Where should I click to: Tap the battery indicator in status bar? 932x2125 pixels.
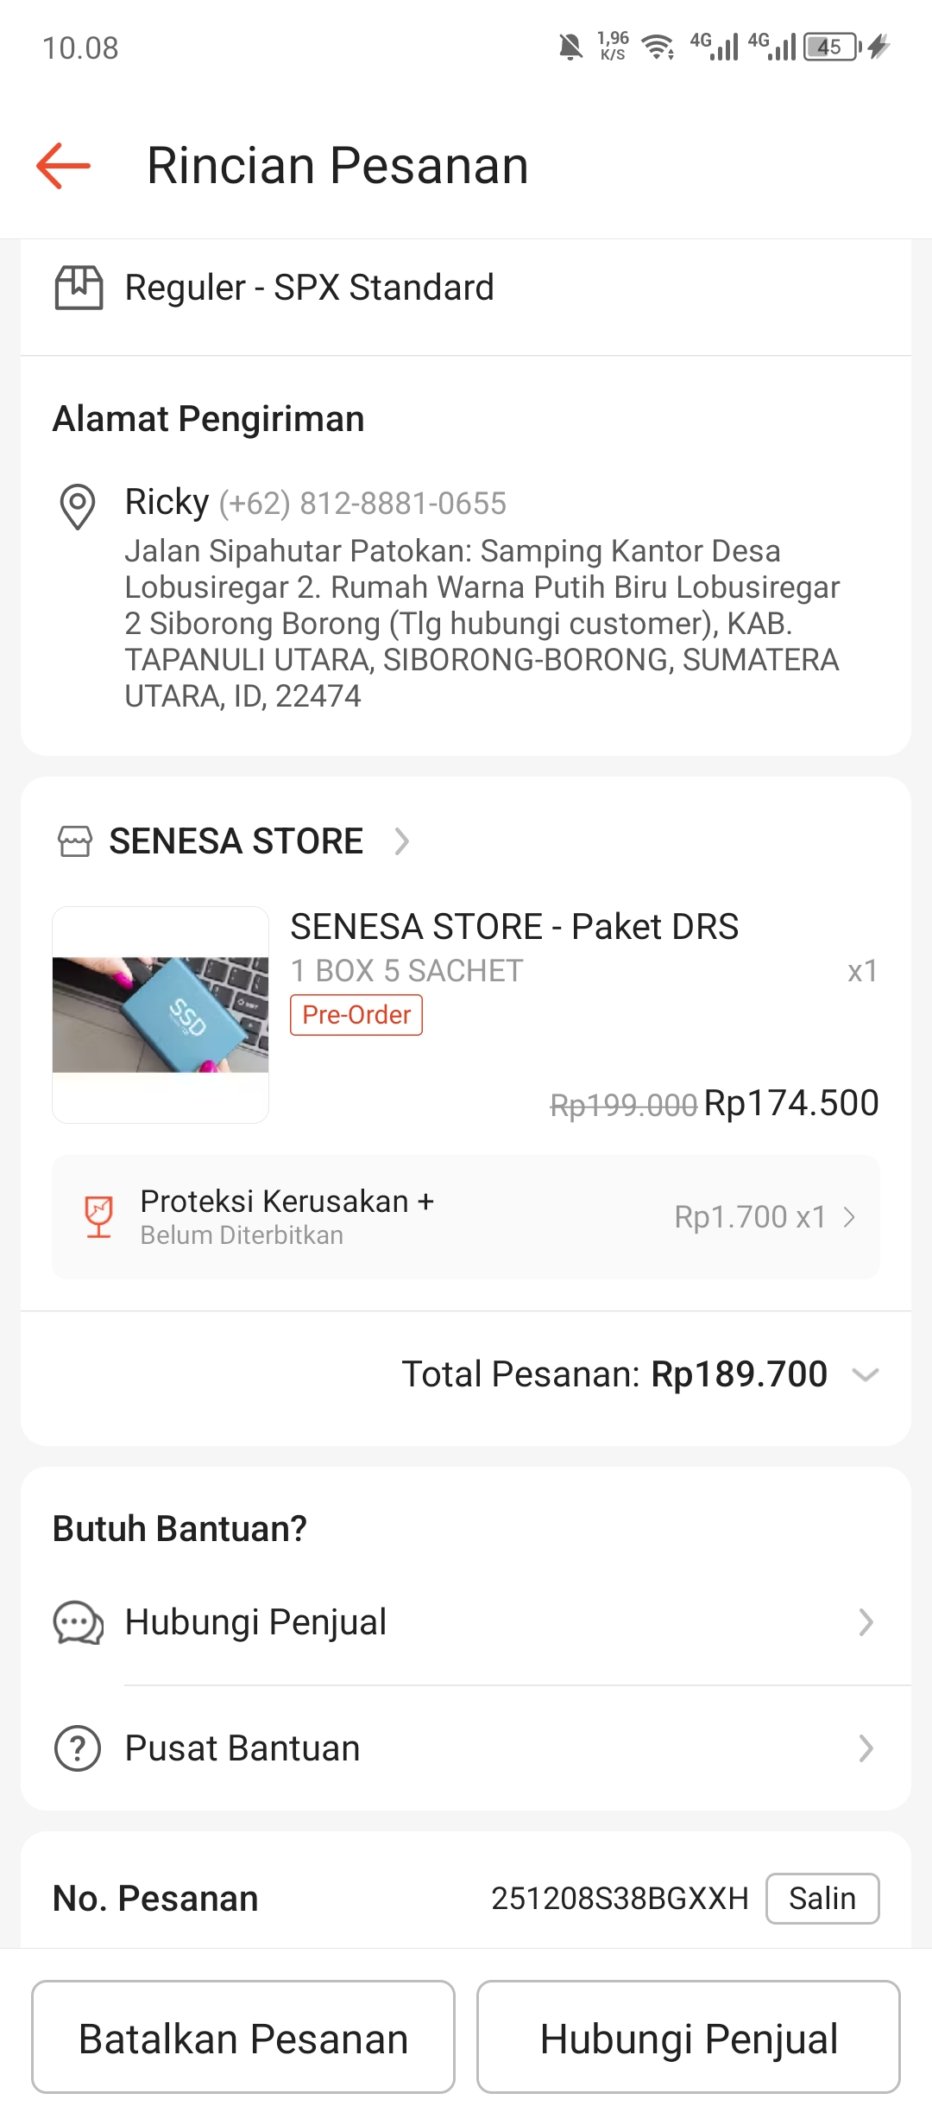(x=832, y=47)
